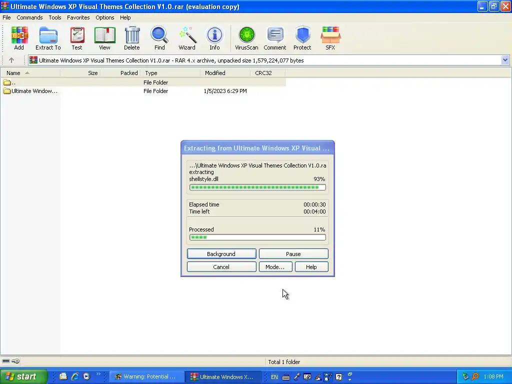This screenshot has height=384, width=512.
Task: Click the key password icon in status bar
Action: (x=15, y=361)
